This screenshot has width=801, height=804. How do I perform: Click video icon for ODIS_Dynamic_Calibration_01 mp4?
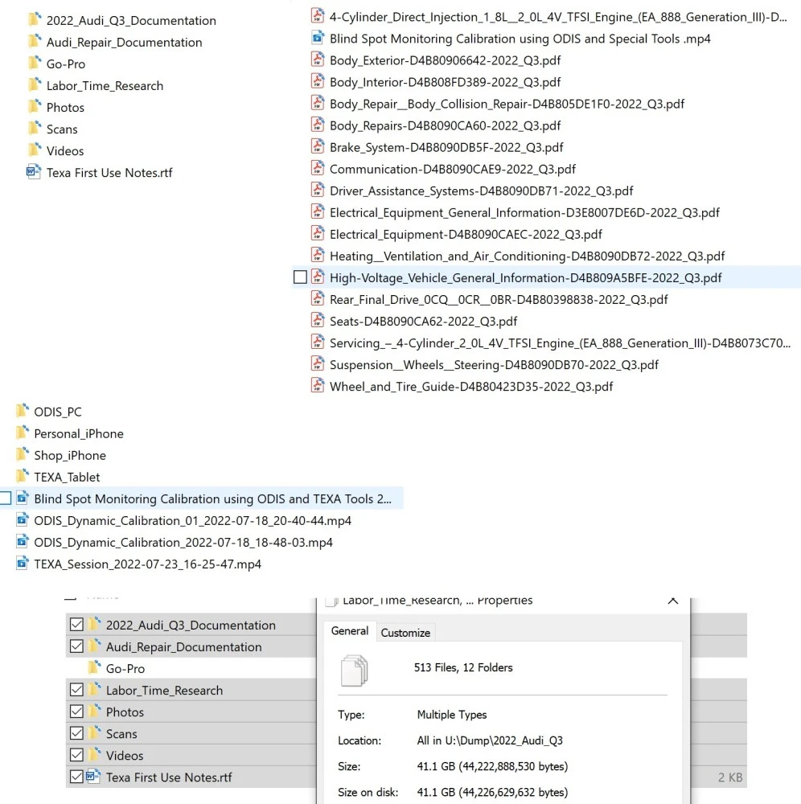pyautogui.click(x=22, y=520)
